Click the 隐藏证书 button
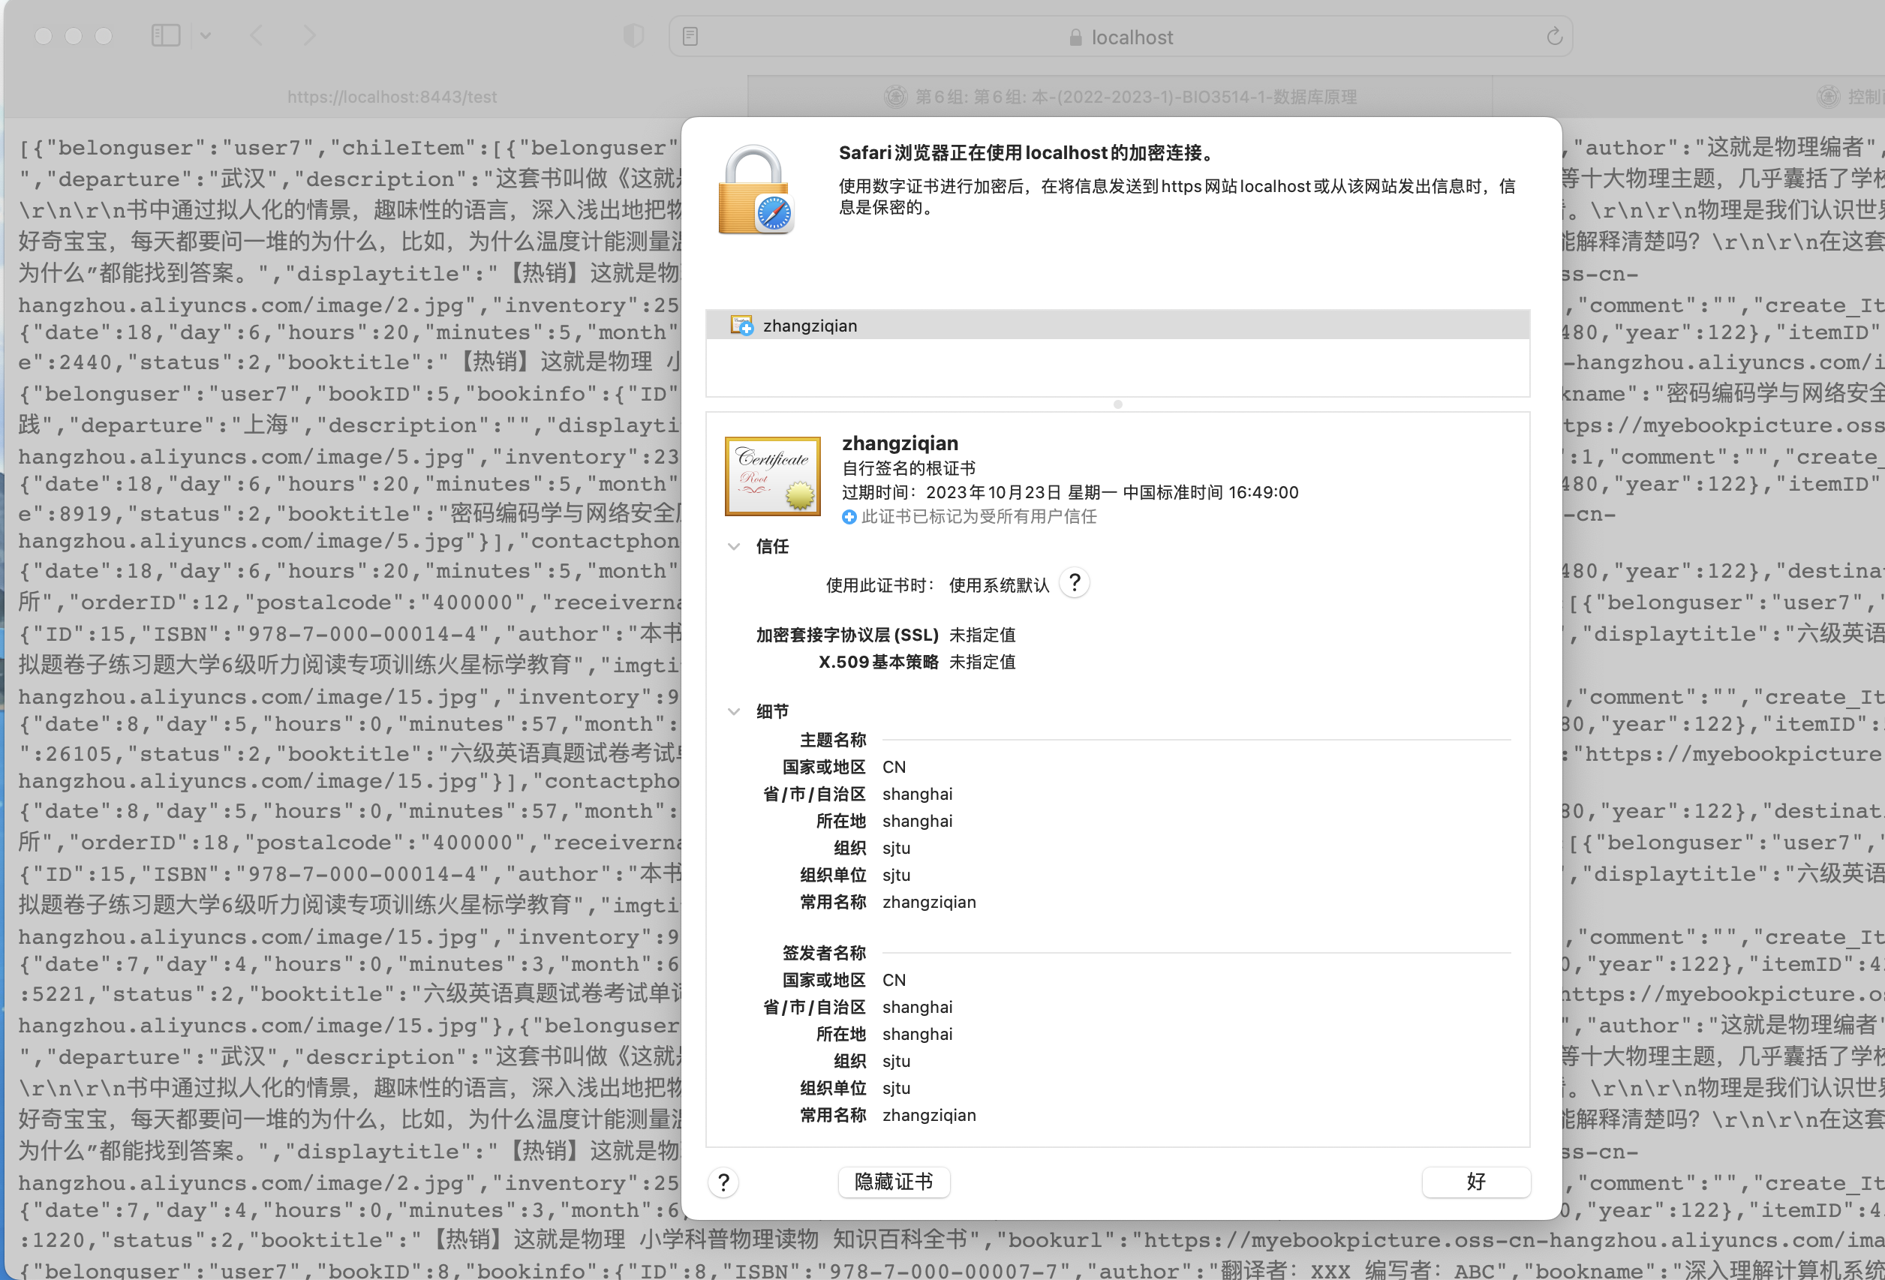 (894, 1182)
